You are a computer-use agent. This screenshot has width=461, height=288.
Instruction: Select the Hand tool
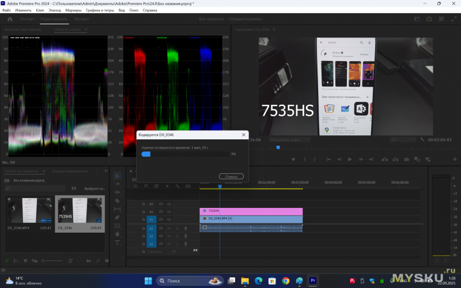(118, 234)
